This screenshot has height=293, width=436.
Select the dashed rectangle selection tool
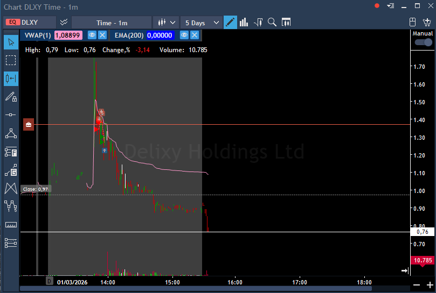click(x=11, y=60)
